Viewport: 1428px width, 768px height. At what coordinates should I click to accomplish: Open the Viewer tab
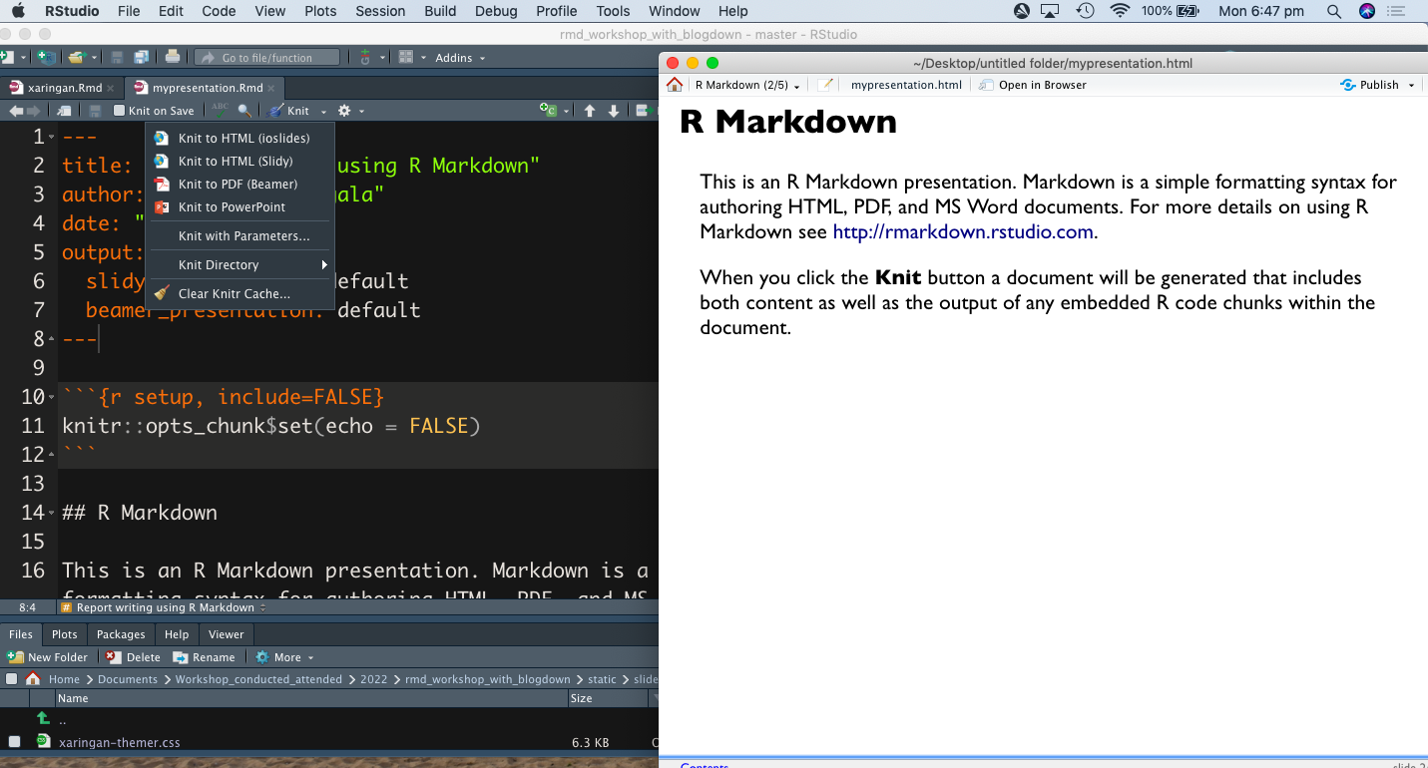tap(226, 634)
